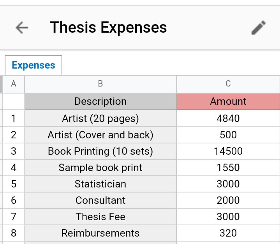Select column C header
The image size is (280, 244).
tap(228, 84)
